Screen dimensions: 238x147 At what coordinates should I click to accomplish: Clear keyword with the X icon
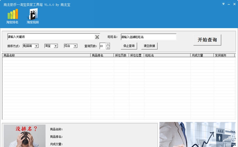point(97,37)
